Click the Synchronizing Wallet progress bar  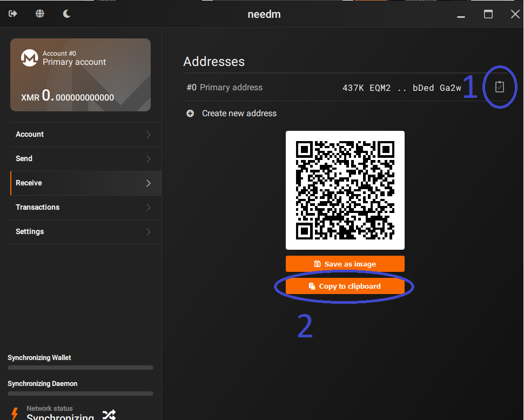point(80,367)
